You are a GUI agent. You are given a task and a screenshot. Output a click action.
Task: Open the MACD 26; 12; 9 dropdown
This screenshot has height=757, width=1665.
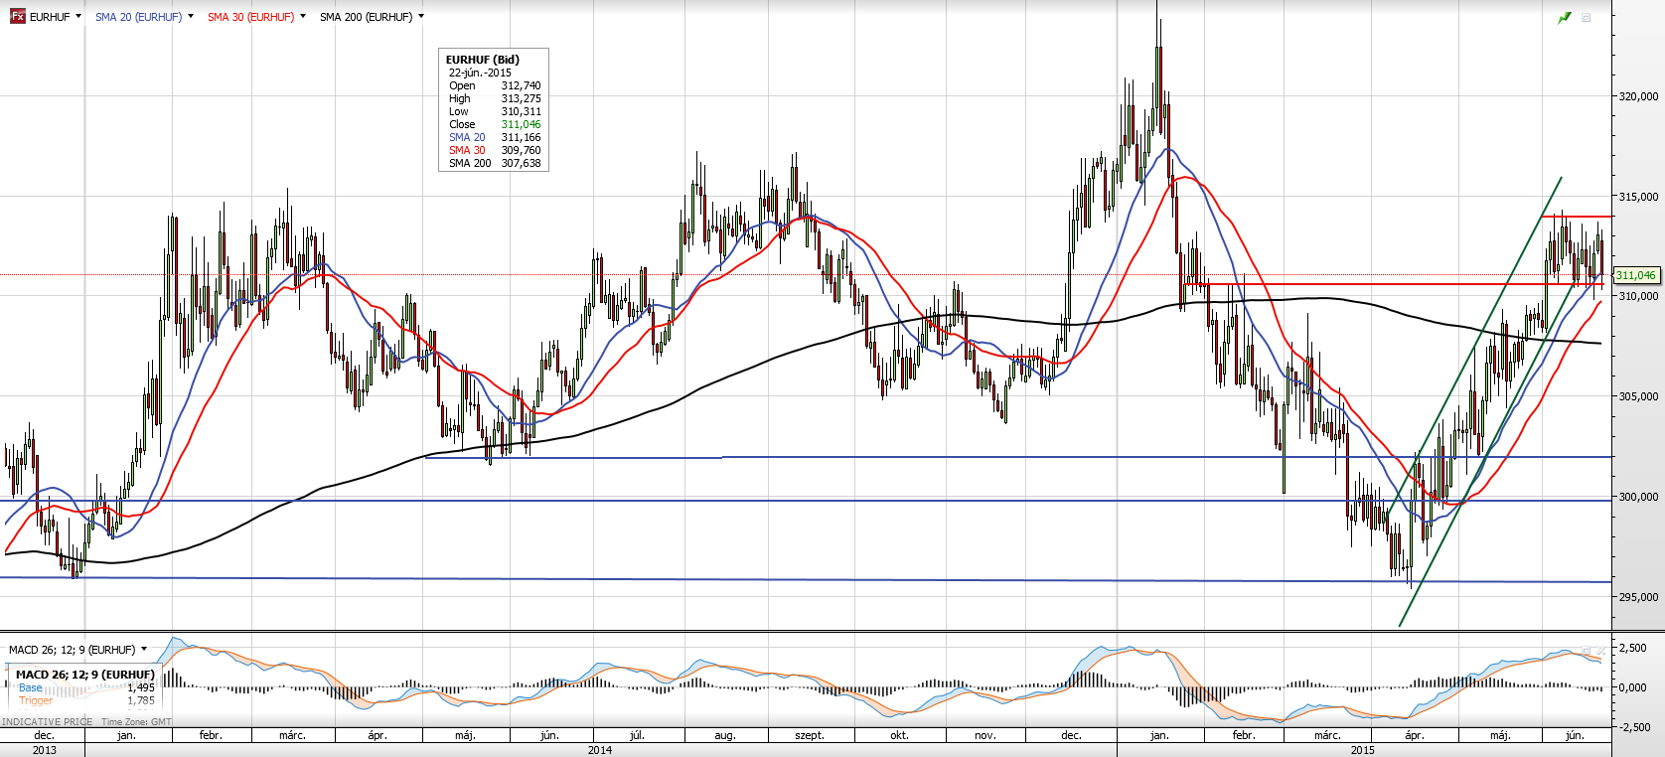144,650
